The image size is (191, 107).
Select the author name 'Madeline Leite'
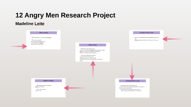[x=30, y=24]
